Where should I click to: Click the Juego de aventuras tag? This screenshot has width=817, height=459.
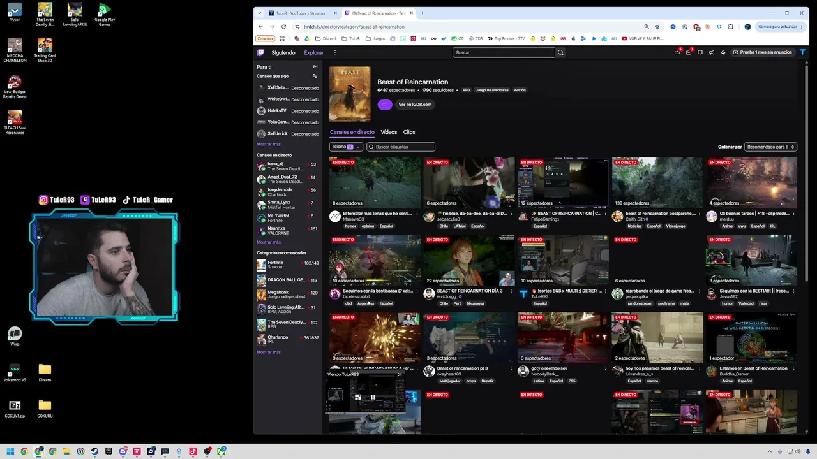click(x=492, y=90)
